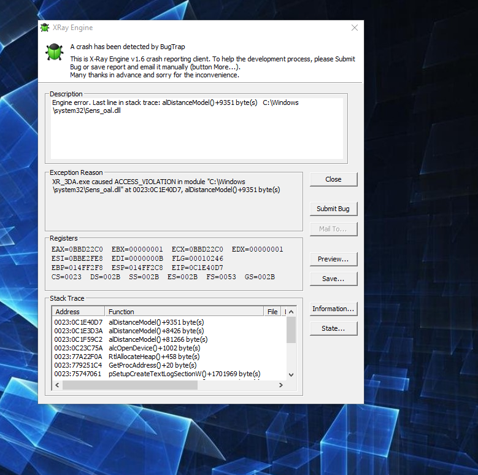Click the Save... button
Screen dimensions: 478x475
point(333,279)
